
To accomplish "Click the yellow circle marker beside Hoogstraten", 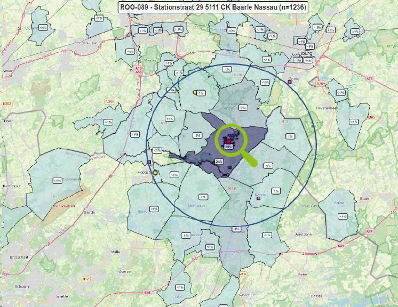I will pyautogui.click(x=155, y=173).
